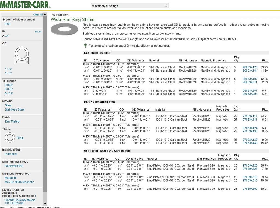The height and width of the screenshot is (208, 280).
Task: Open part number 97063A139
Action: pos(250,140)
